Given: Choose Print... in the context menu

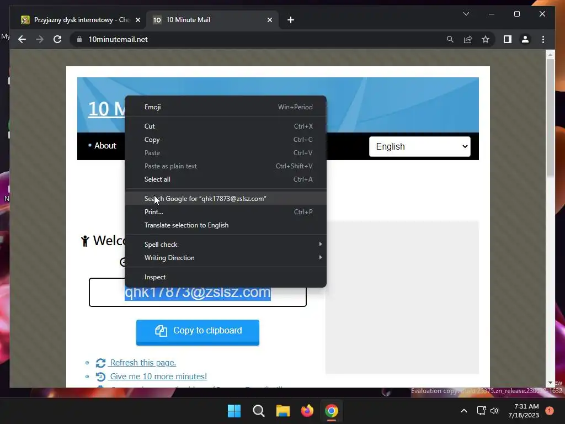Looking at the screenshot, I should coord(226,212).
